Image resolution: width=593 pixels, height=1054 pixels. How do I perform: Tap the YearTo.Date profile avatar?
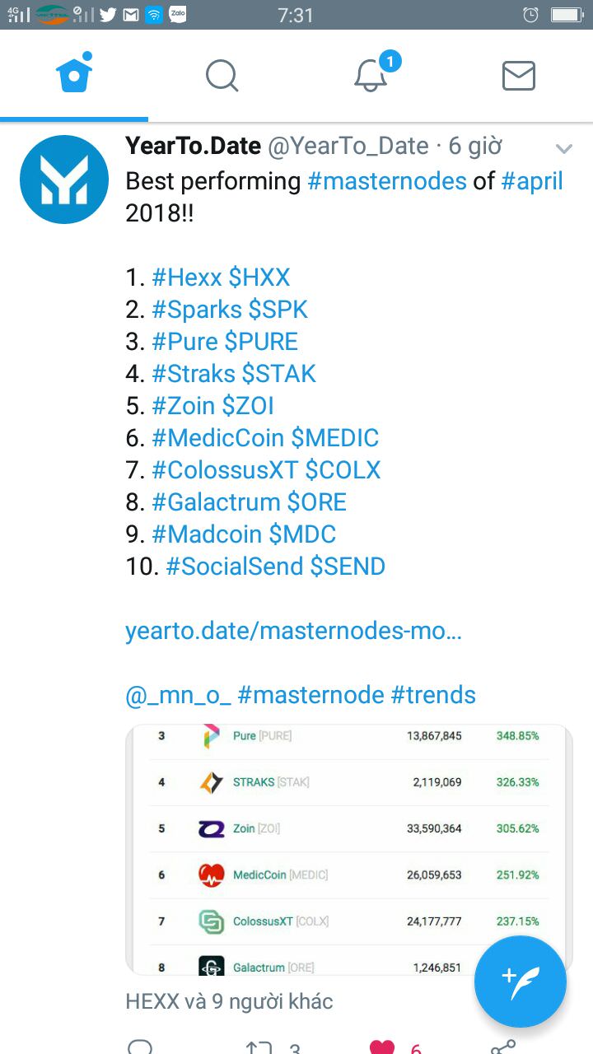(x=64, y=180)
